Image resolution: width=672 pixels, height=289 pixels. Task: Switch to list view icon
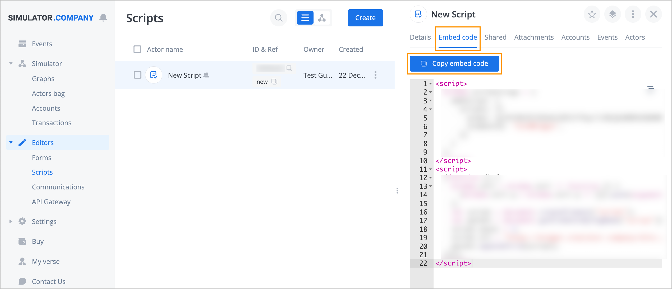click(305, 18)
